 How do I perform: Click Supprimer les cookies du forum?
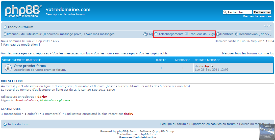(212, 124)
